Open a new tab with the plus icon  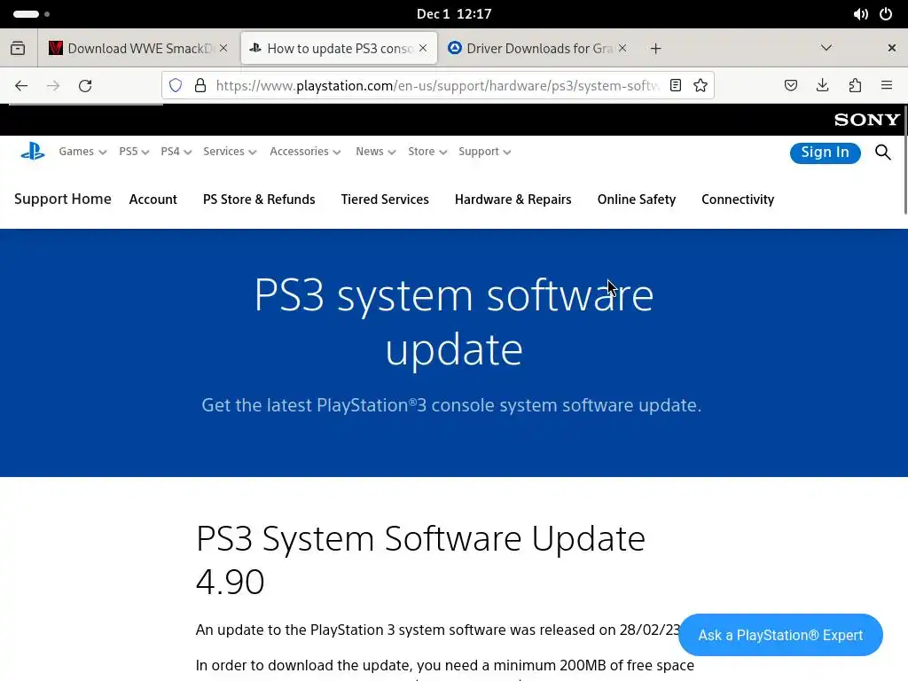pos(655,49)
